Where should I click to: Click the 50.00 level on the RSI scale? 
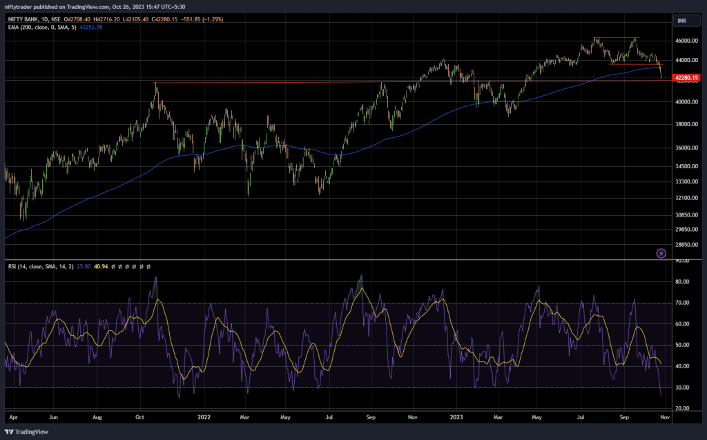pyautogui.click(x=682, y=345)
